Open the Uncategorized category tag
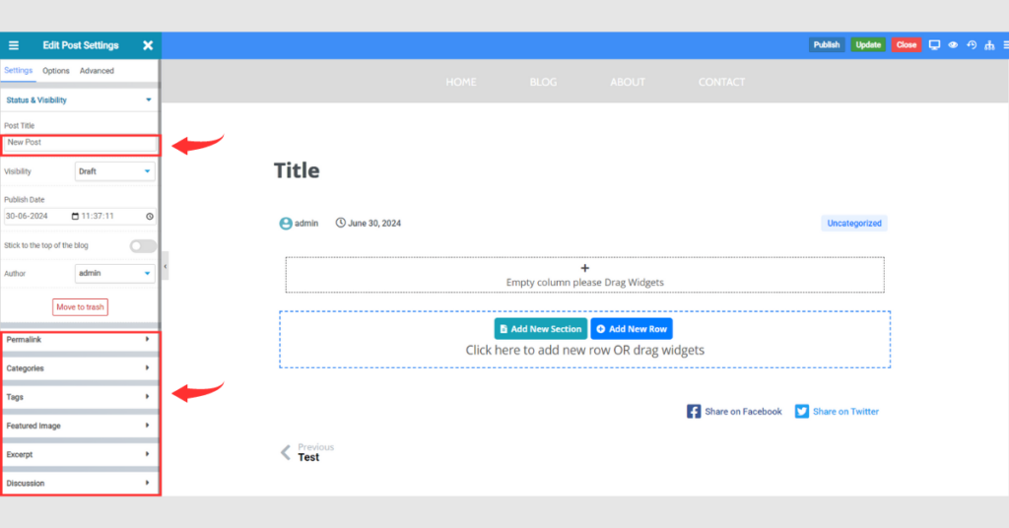 point(854,224)
